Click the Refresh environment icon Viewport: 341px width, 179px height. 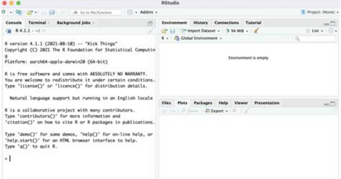click(330, 31)
